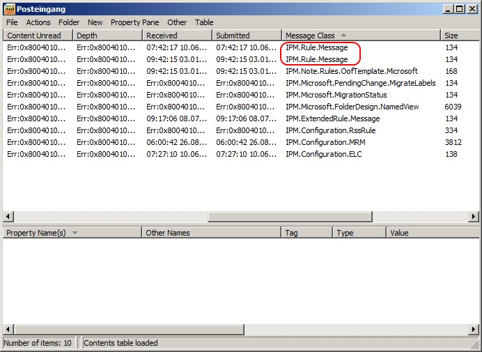The width and height of the screenshot is (482, 352).
Task: Click right arrow of contents table scrollbar
Action: [474, 217]
